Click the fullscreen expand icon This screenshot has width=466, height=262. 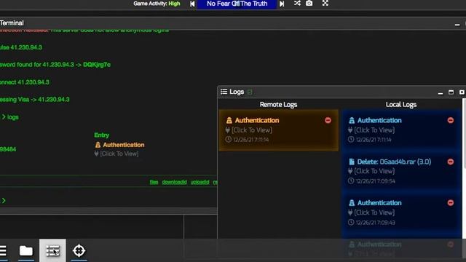click(325, 3)
